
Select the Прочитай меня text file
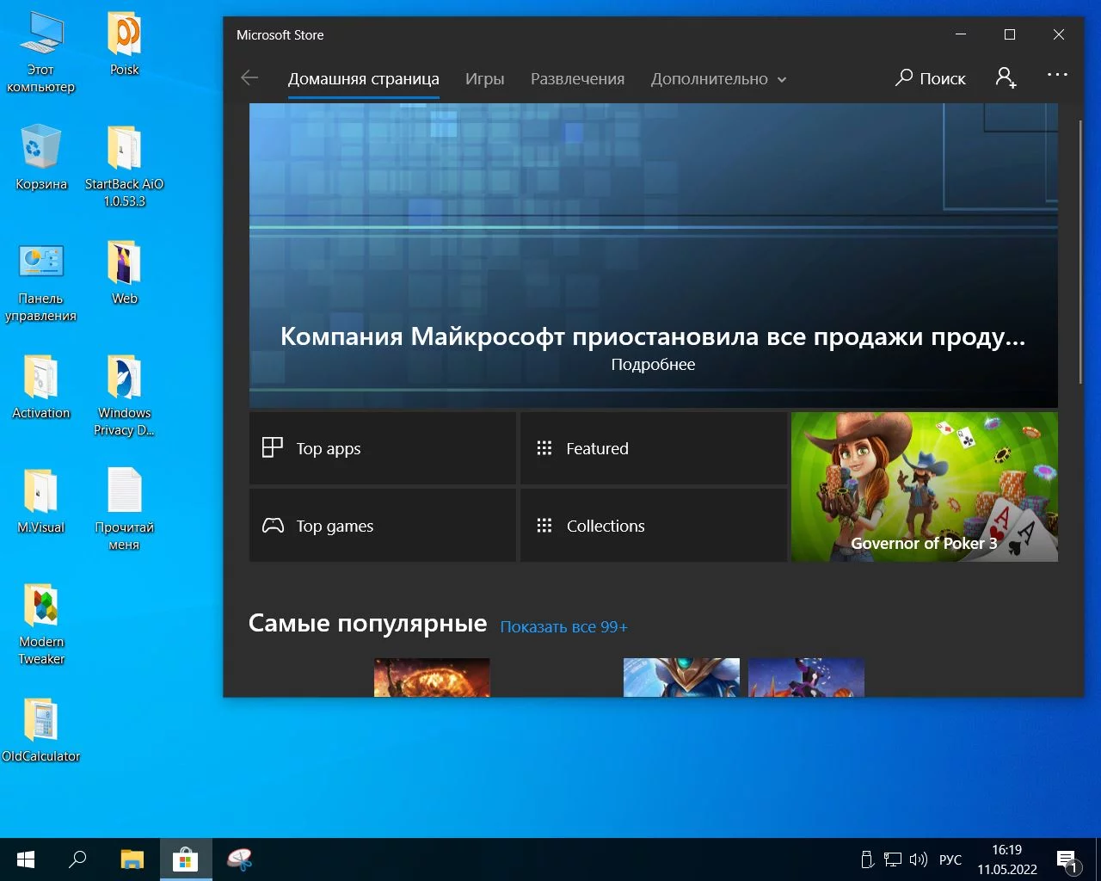pos(125,508)
